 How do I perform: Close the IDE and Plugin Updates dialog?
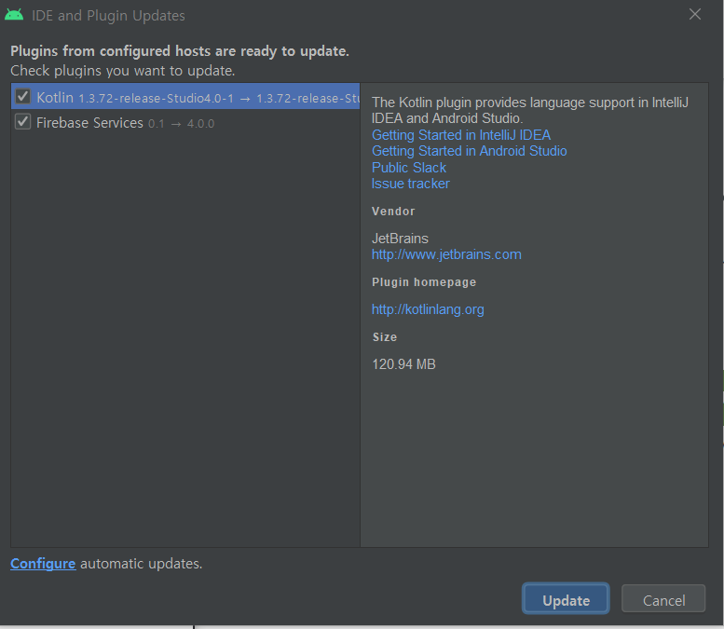[x=694, y=14]
